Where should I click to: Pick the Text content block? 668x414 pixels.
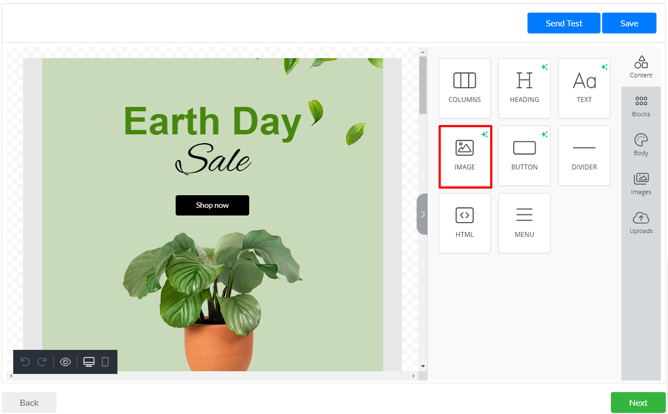[x=584, y=88]
